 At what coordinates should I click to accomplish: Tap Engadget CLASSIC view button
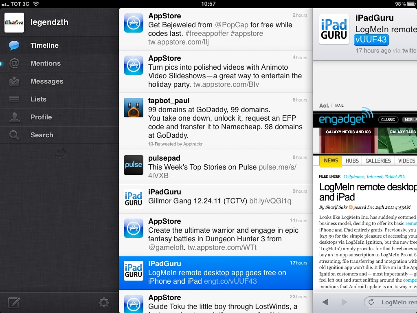point(388,120)
